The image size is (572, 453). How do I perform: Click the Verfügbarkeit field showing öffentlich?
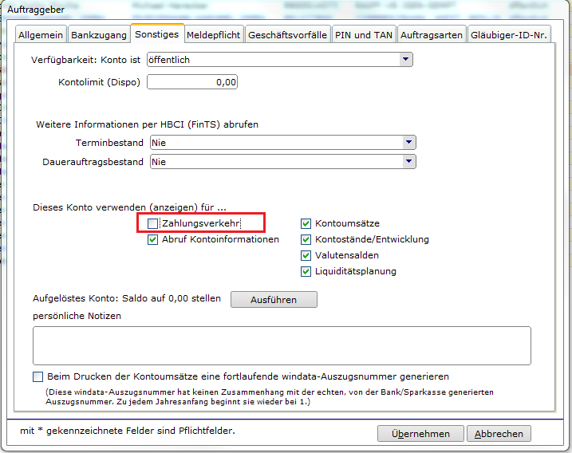tap(280, 60)
